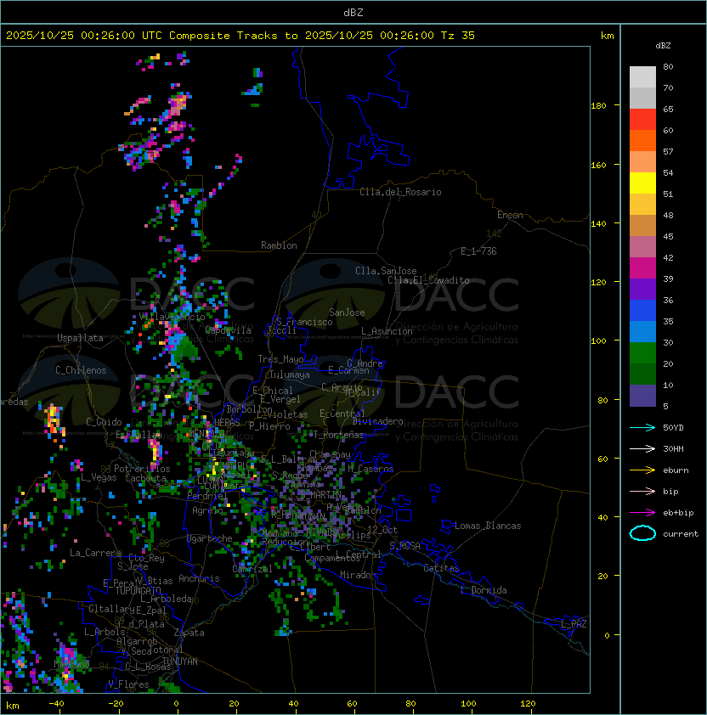The width and height of the screenshot is (707, 715).
Task: Click the '100' tick on the vertical km axis
Action: (598, 341)
